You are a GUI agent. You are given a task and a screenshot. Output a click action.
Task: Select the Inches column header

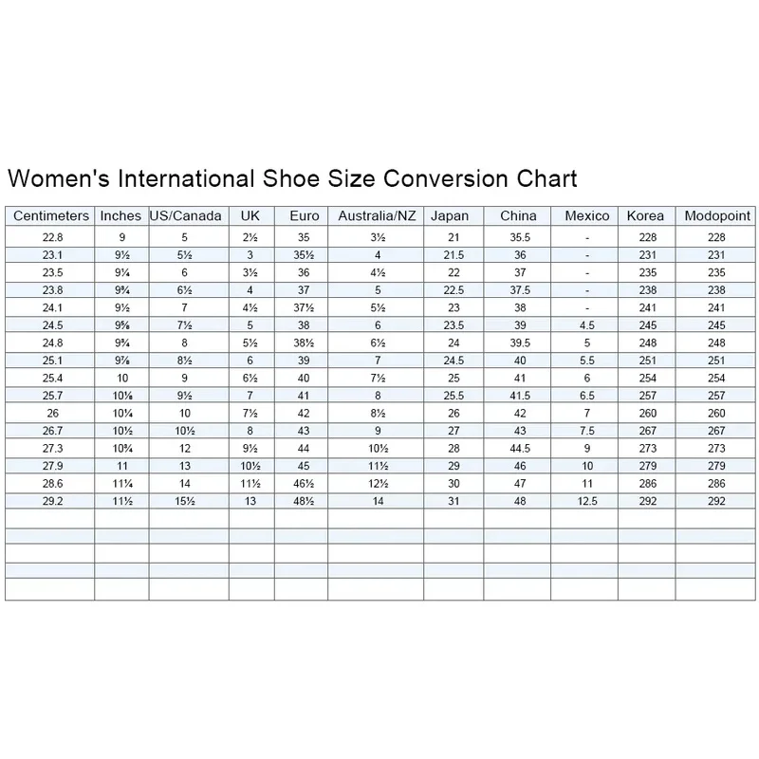point(120,215)
